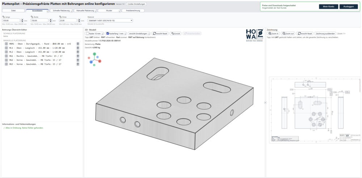This screenshot has width=362, height=178.
Task: Delete the MDR1 Durchgangsbohrung entry
Action: [78, 44]
